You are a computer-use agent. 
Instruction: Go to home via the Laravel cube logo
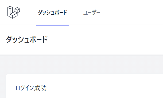point(14,12)
